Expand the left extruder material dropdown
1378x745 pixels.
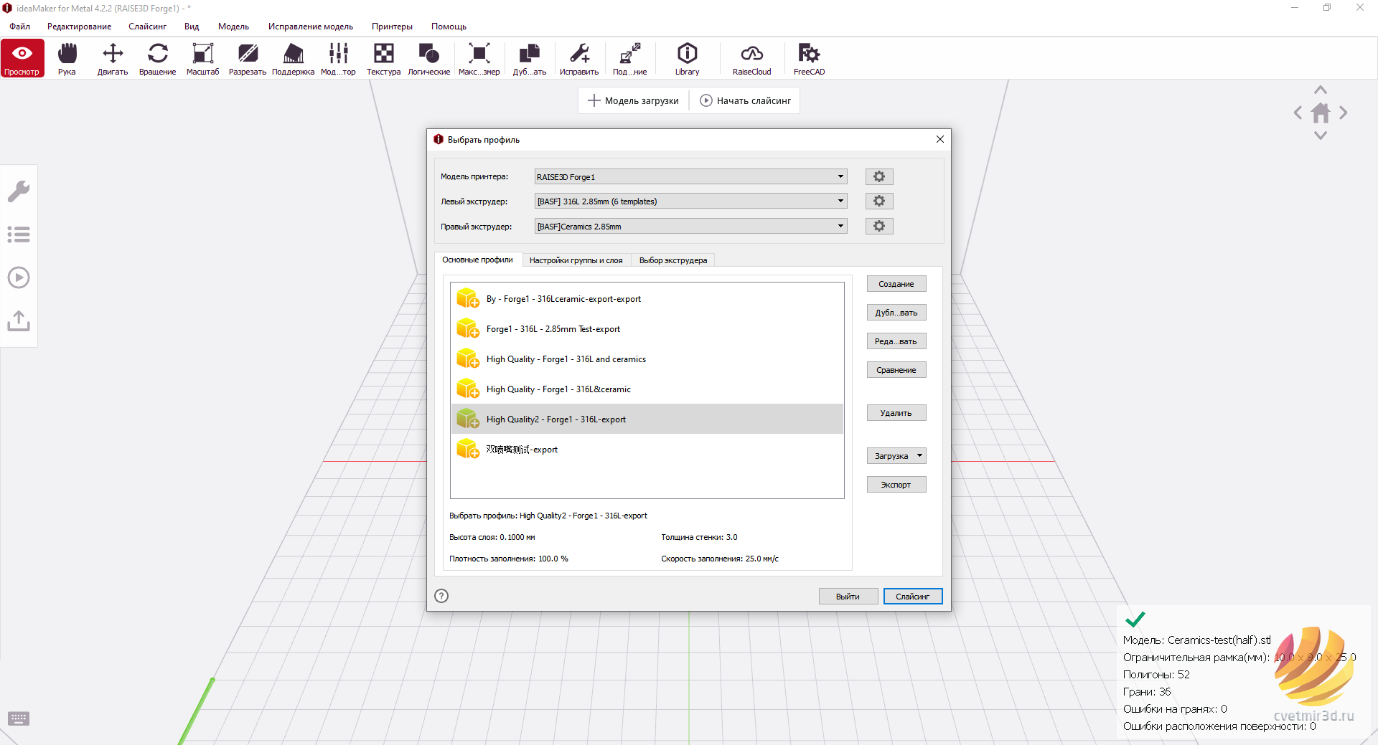pos(690,201)
